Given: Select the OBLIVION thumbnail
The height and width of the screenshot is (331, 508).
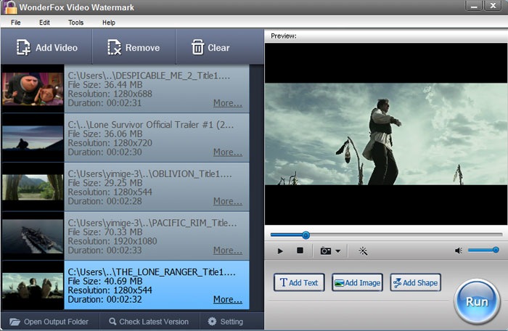Looking at the screenshot, I should (x=33, y=187).
